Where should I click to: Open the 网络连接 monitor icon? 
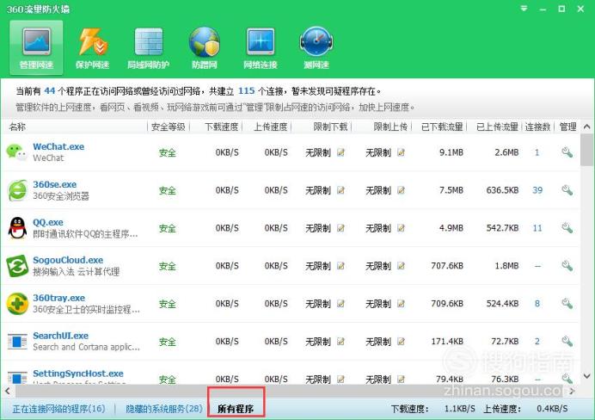coord(261,47)
